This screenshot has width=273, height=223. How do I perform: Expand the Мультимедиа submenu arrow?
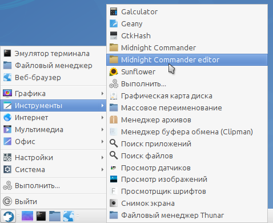[x=102, y=129]
